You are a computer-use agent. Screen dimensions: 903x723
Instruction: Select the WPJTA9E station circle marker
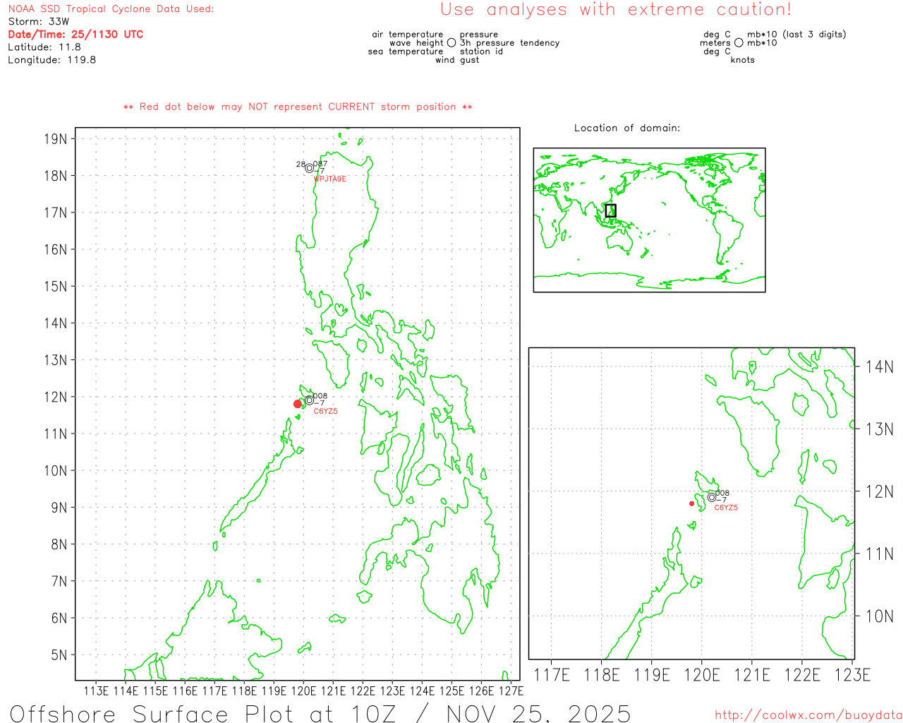coord(309,168)
